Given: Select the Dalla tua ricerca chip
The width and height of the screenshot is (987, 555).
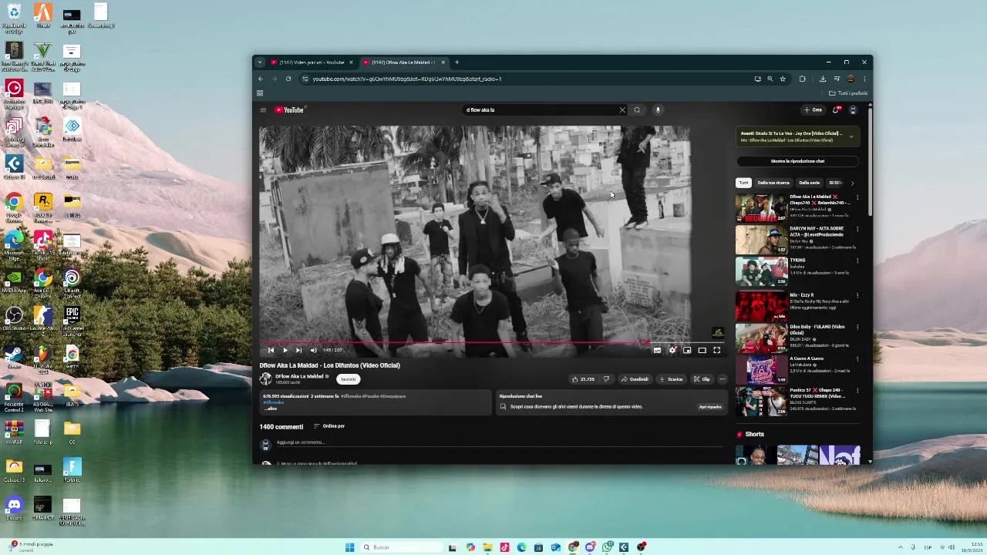Looking at the screenshot, I should (773, 183).
